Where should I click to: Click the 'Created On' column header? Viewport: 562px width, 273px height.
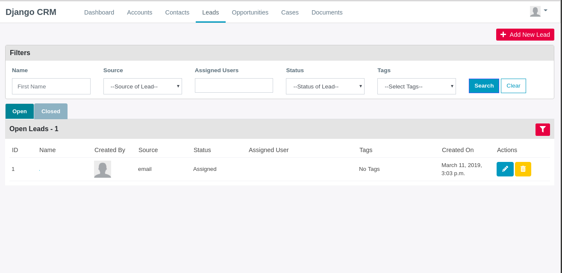tap(458, 150)
